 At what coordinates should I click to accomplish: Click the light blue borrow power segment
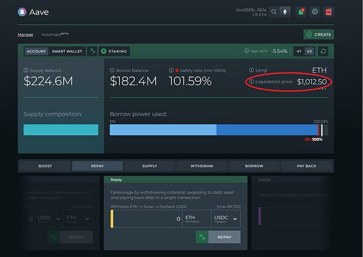[x=163, y=130]
